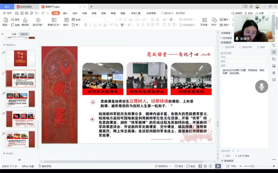Toggle the auto-preview checkbox

pos(222,161)
